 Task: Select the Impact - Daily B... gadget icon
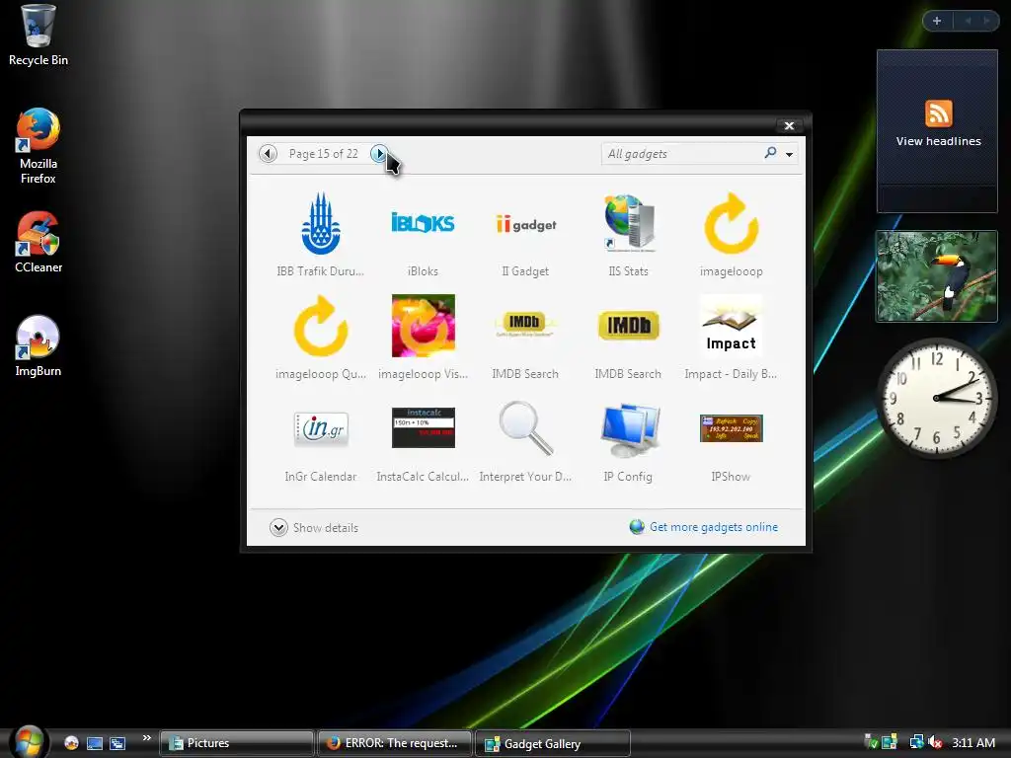(x=732, y=326)
